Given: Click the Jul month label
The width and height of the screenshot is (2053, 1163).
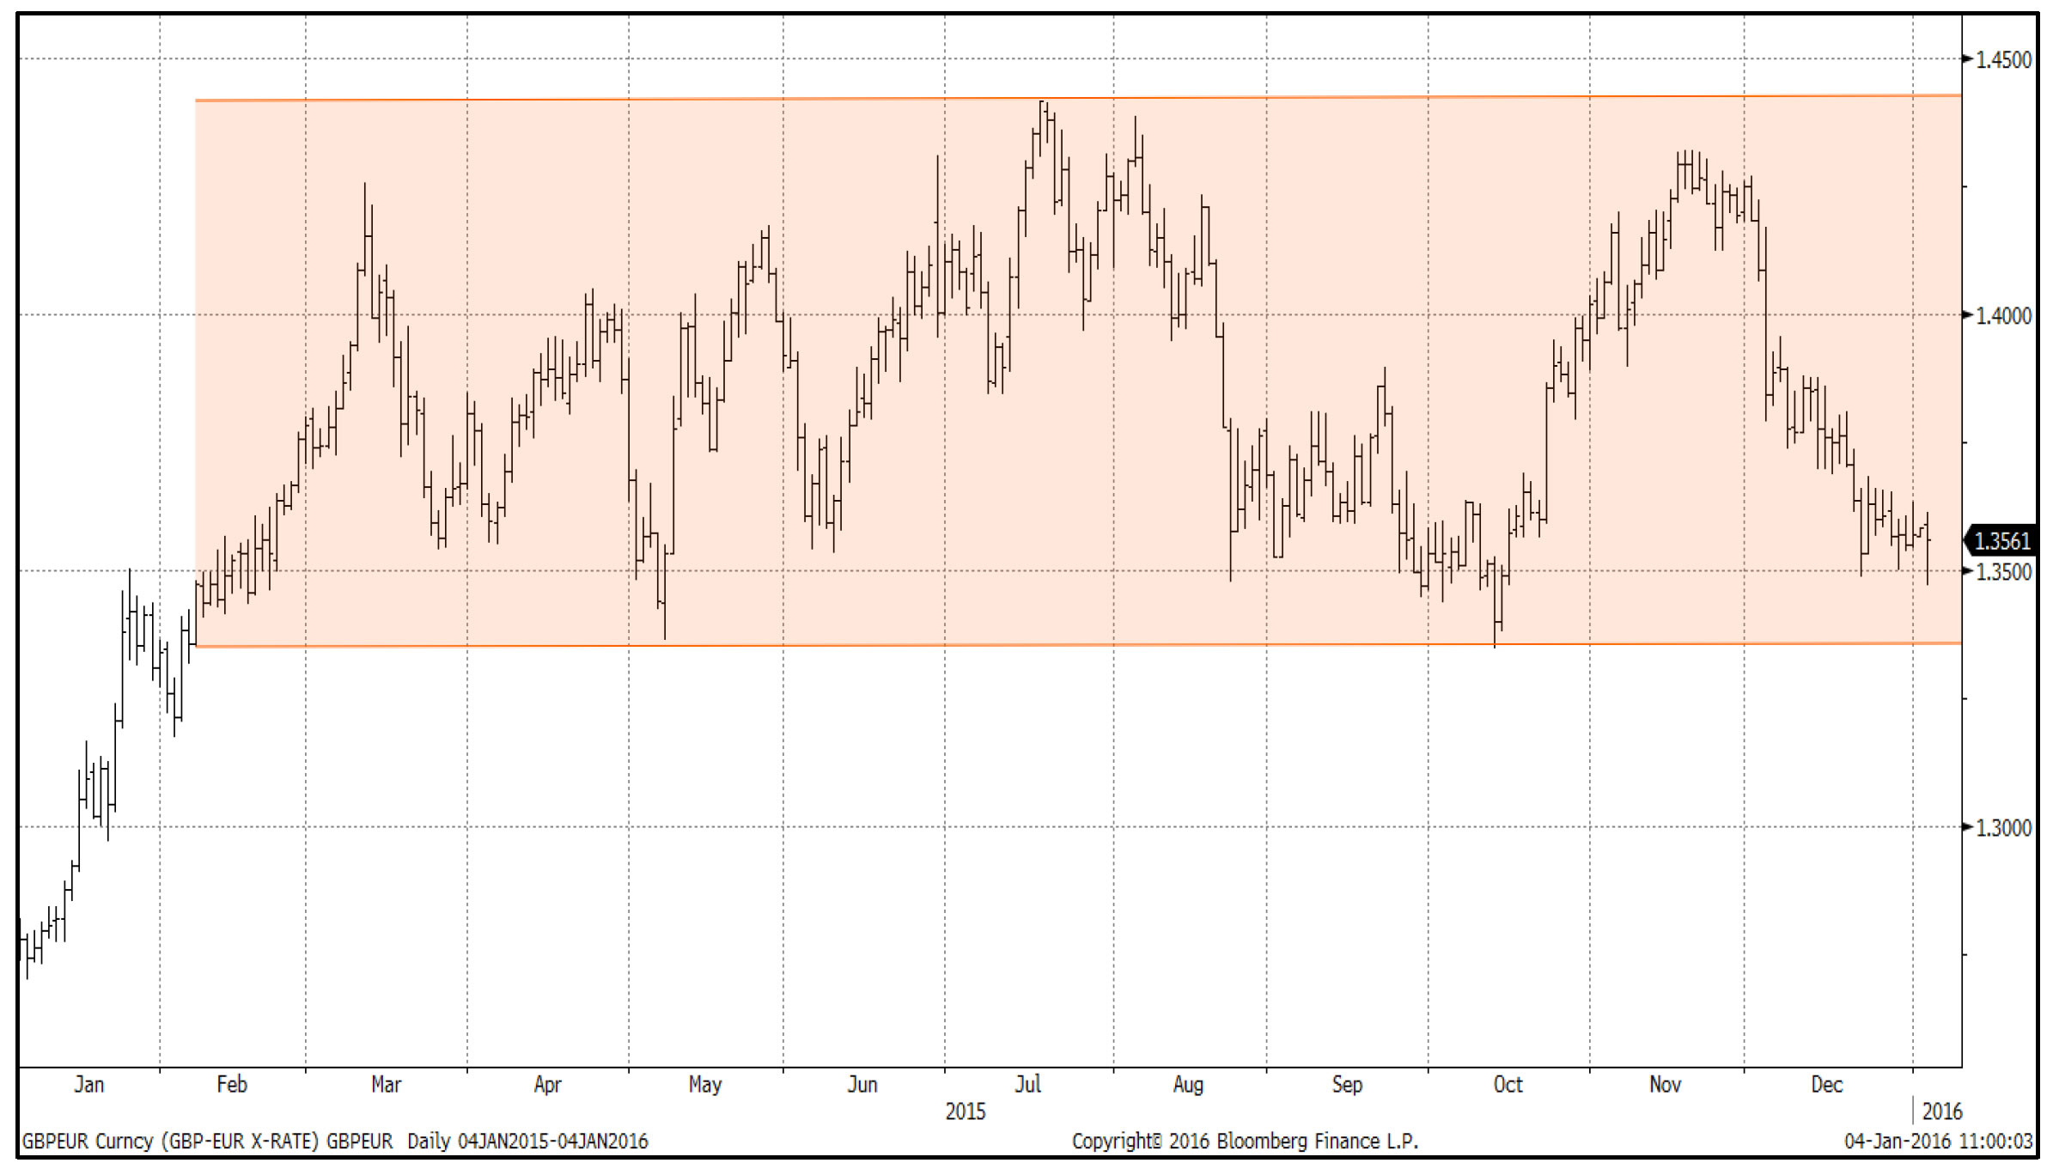Looking at the screenshot, I should click(x=1027, y=1085).
